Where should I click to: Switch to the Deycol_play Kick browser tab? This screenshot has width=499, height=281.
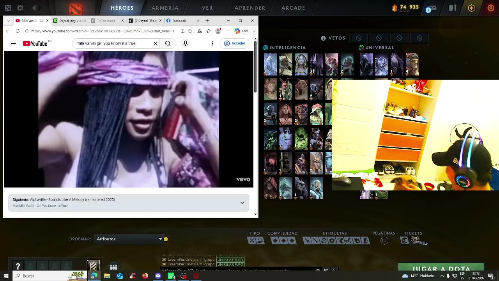point(69,21)
